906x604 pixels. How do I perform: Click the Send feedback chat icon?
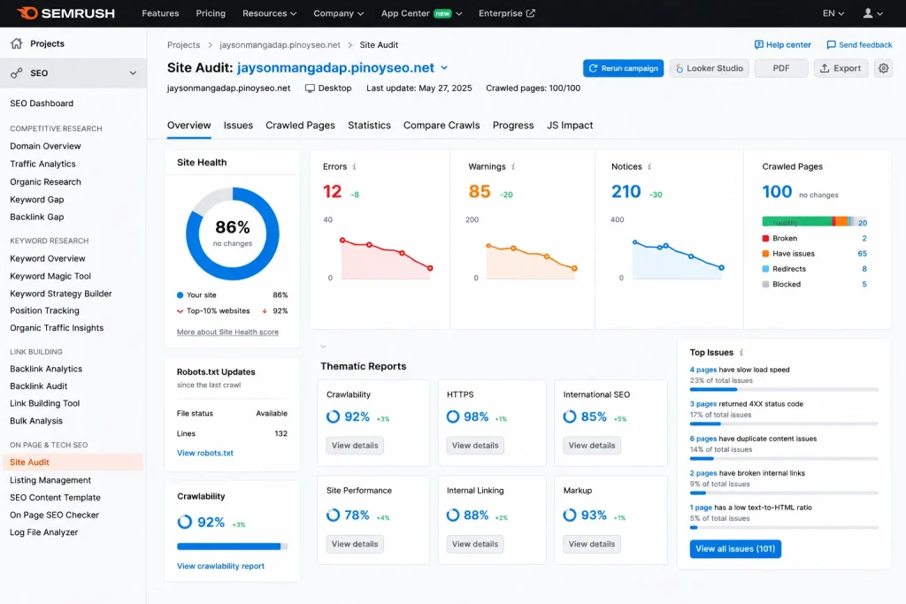point(831,44)
